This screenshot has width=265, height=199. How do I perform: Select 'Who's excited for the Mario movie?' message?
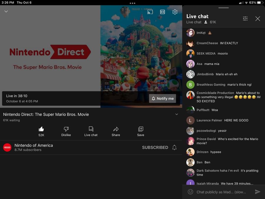pos(227,141)
